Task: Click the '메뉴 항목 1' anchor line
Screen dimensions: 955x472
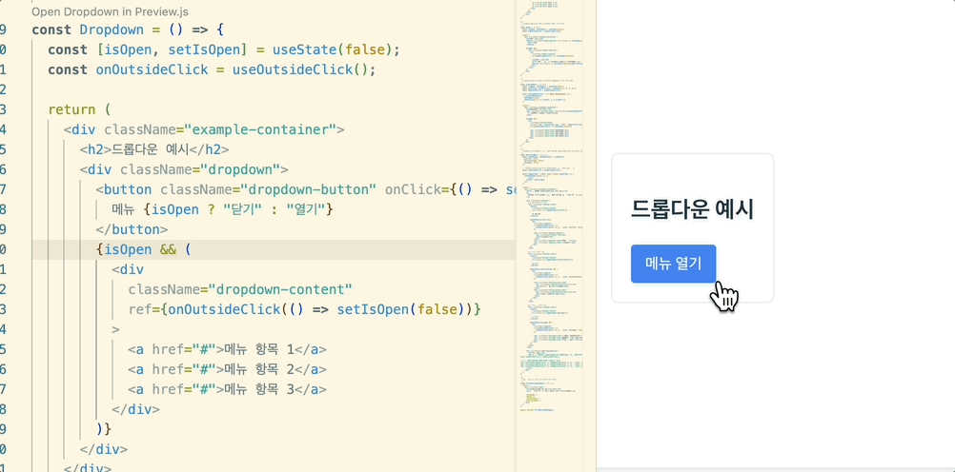Action: pyautogui.click(x=227, y=350)
